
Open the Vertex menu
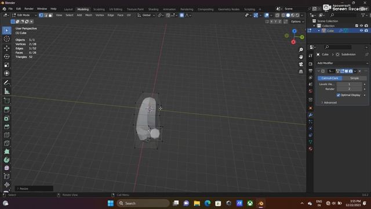click(x=100, y=15)
